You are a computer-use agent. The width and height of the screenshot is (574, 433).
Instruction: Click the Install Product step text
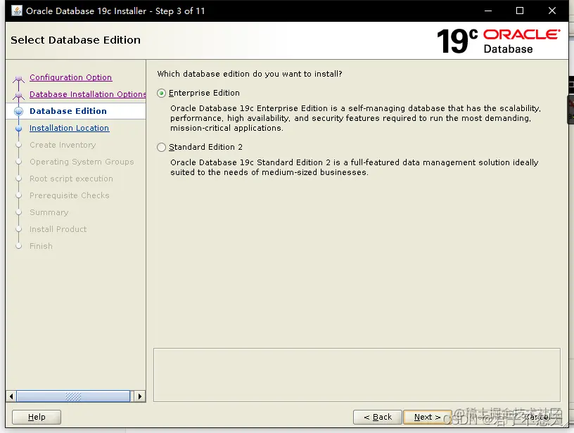tap(58, 229)
